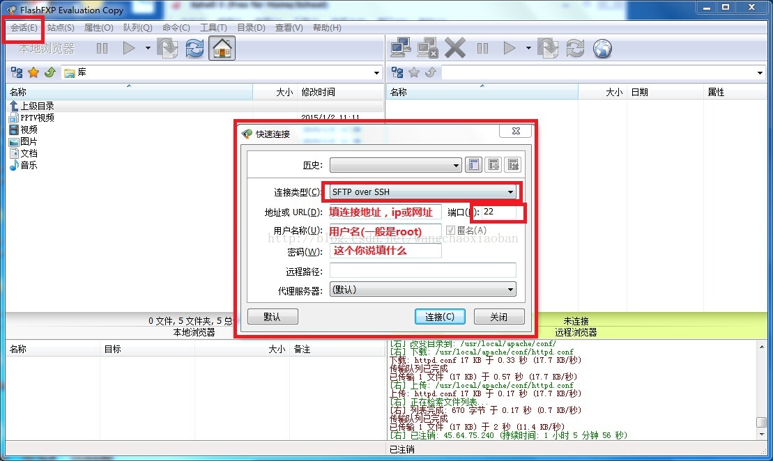
Task: Click remote folder tree icon
Action: (397, 73)
